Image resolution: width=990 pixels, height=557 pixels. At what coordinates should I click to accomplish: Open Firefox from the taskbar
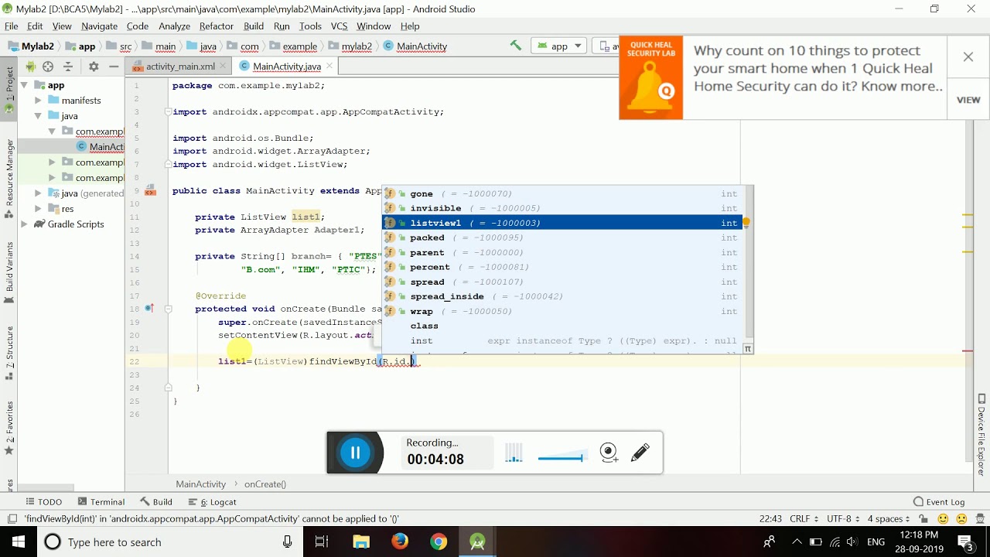pos(400,542)
